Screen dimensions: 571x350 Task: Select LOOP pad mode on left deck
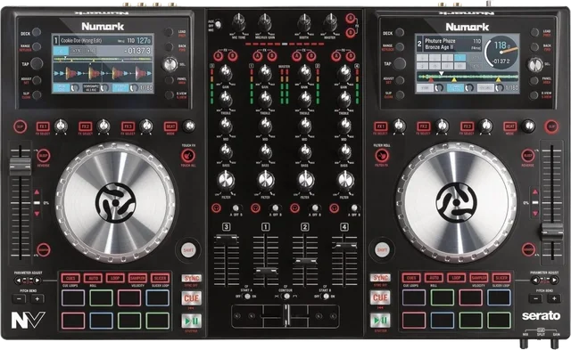(115, 278)
